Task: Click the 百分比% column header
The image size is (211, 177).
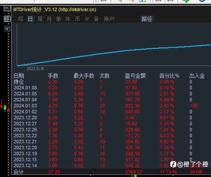Action: 169,76
